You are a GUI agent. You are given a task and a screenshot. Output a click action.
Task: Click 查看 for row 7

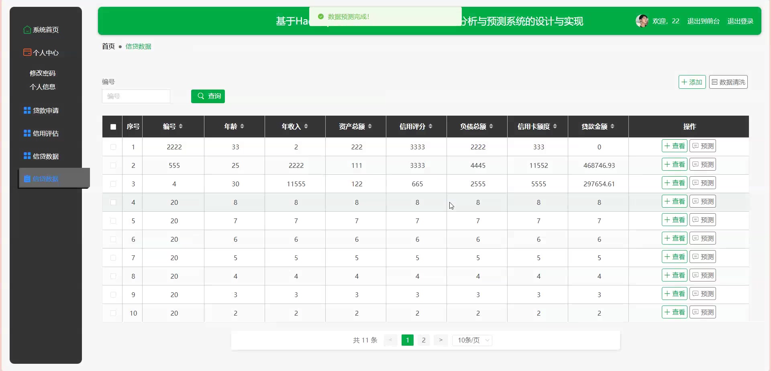coord(675,257)
